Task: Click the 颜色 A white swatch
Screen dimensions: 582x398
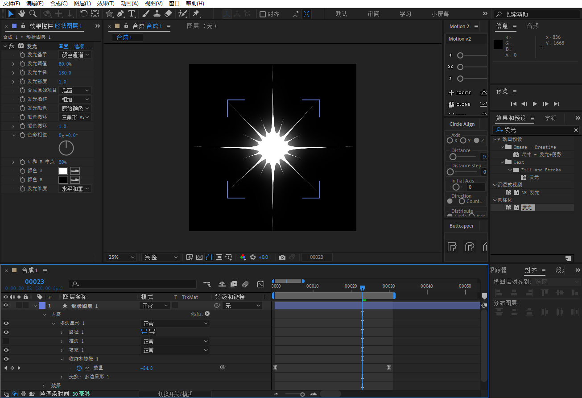Action: 63,171
